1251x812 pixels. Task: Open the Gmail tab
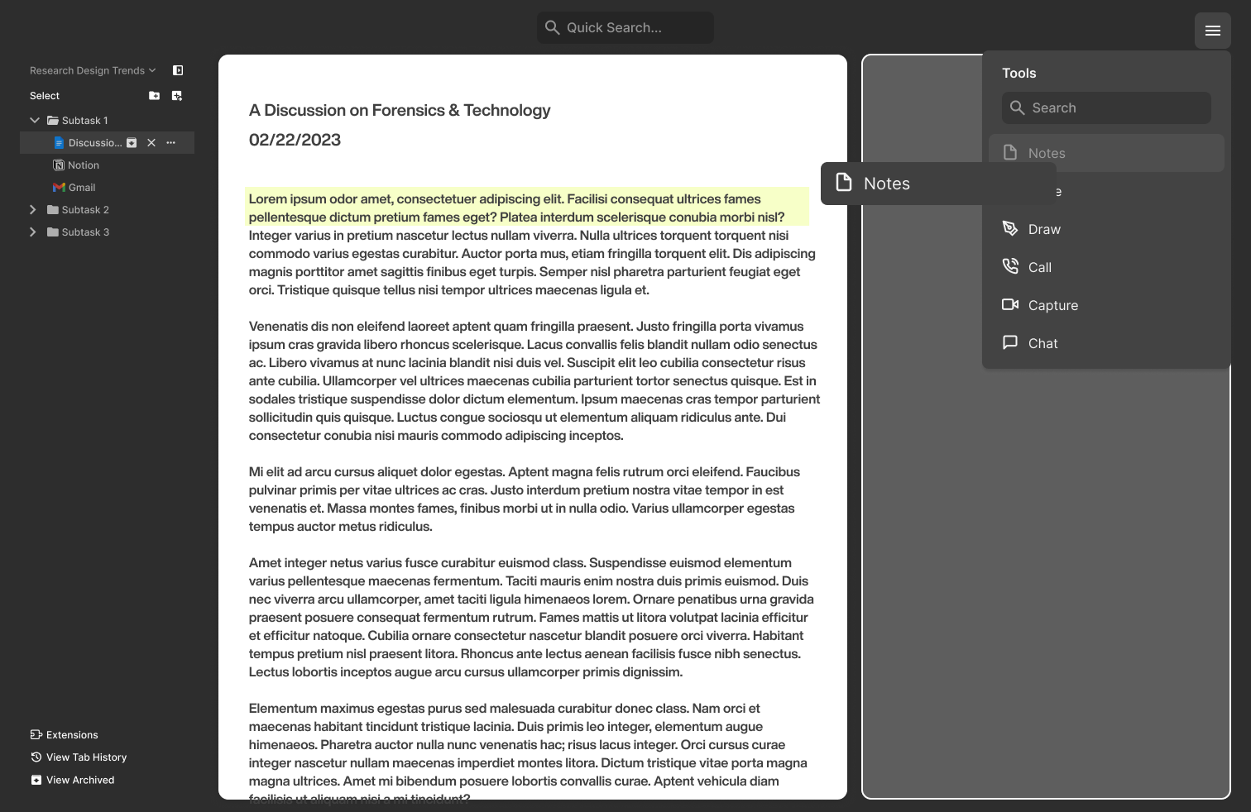click(74, 188)
